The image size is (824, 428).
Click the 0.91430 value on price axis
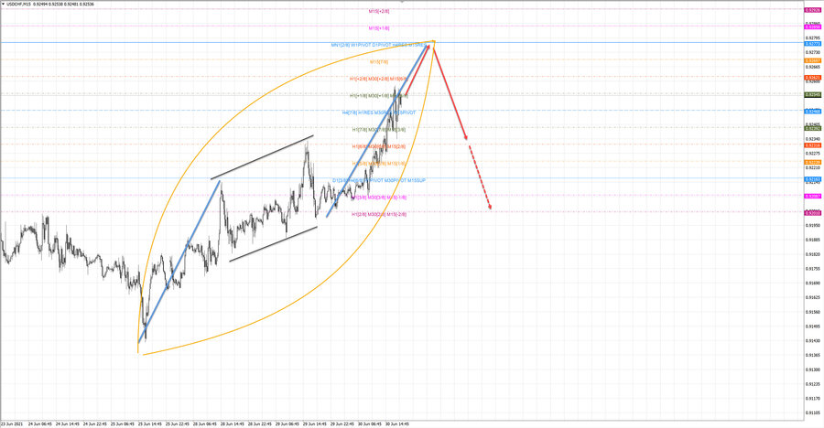[813, 341]
